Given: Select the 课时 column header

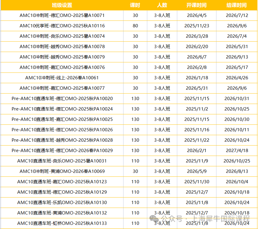Looking at the screenshot, I should (x=135, y=5).
